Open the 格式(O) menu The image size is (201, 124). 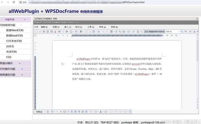pos(79,27)
